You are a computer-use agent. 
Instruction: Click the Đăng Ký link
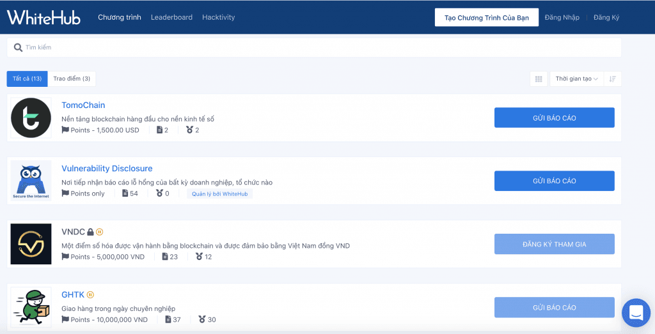coord(606,17)
